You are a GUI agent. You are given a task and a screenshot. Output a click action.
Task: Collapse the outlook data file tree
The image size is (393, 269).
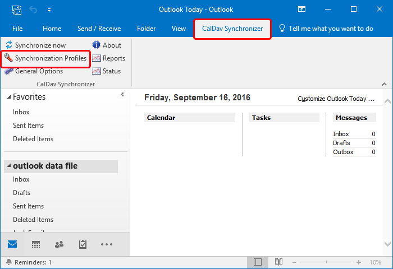click(x=9, y=166)
